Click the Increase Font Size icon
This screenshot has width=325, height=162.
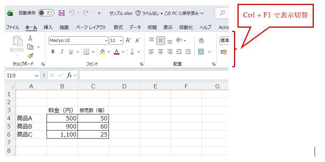129,40
